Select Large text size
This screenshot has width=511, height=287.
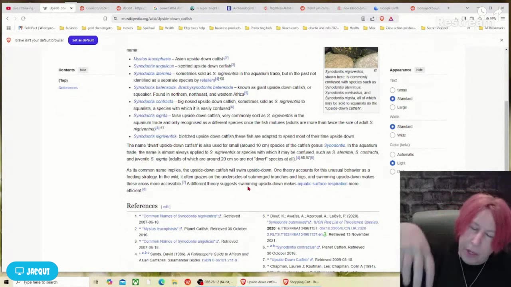point(392,107)
